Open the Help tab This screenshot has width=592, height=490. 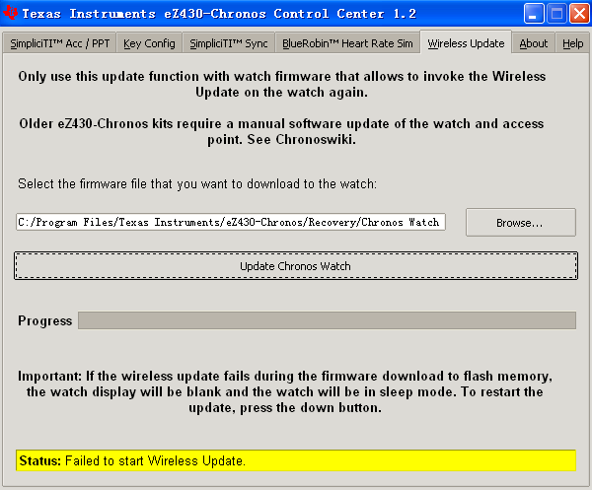click(572, 43)
